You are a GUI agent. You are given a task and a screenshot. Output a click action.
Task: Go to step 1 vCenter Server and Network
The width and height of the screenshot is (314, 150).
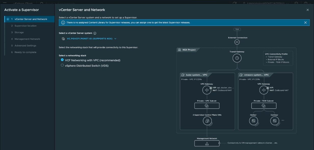tap(30, 19)
